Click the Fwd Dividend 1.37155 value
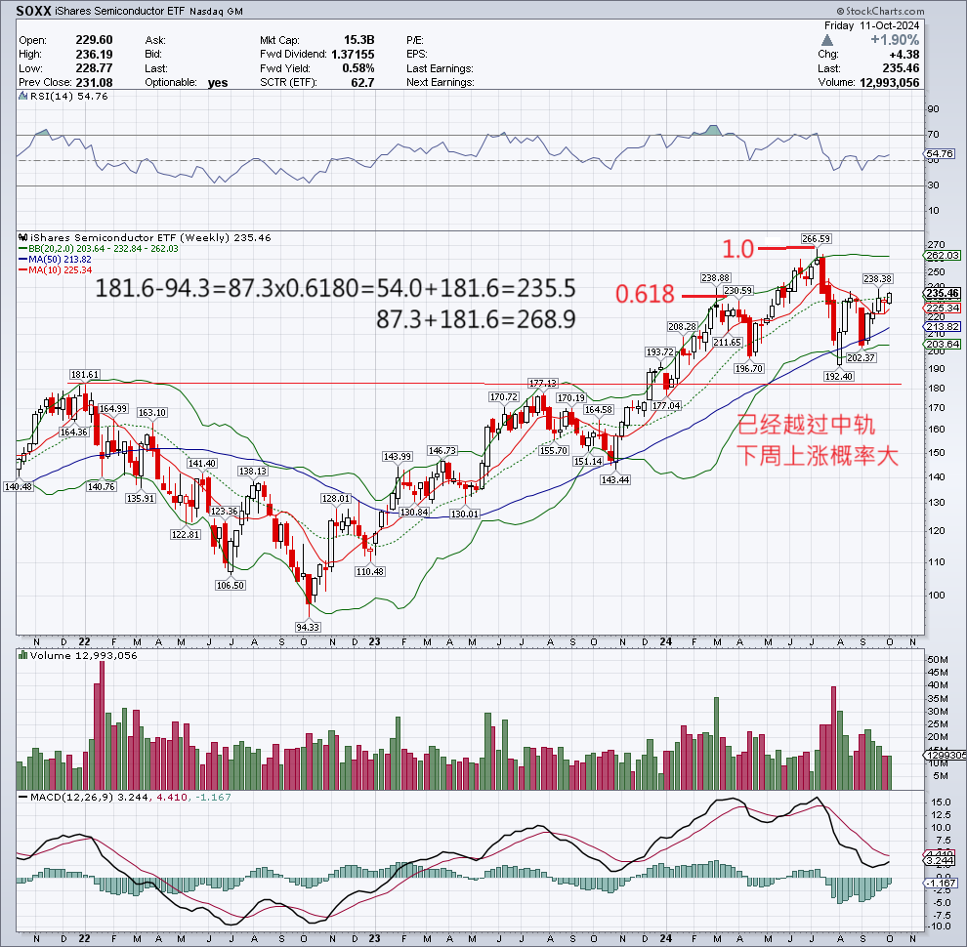This screenshot has height=947, width=967. [353, 55]
